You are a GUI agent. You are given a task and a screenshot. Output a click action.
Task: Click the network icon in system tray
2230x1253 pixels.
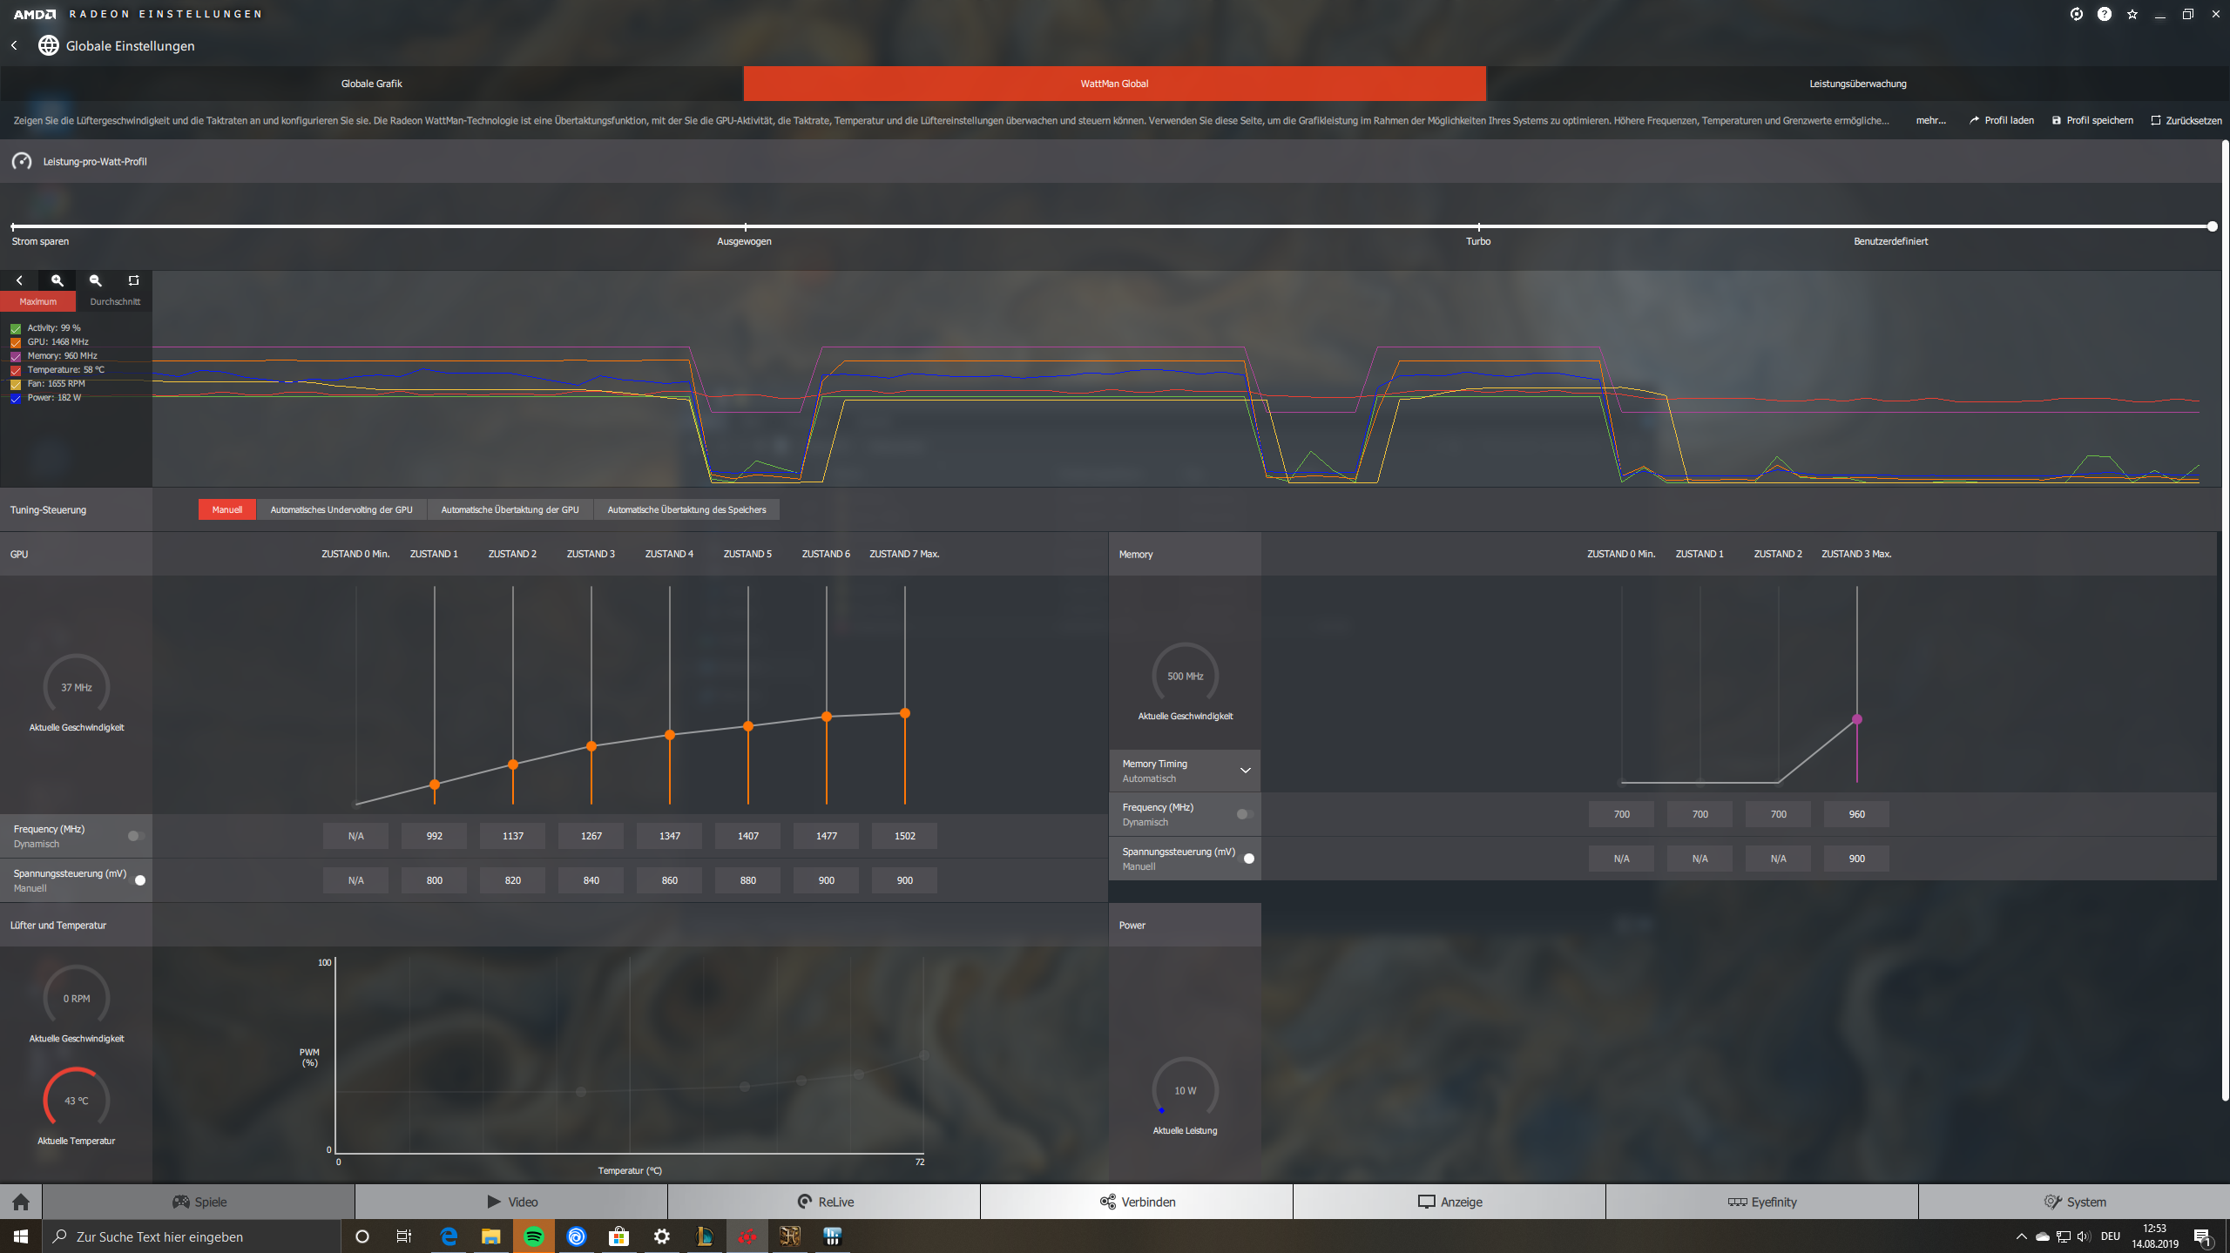(x=2063, y=1236)
